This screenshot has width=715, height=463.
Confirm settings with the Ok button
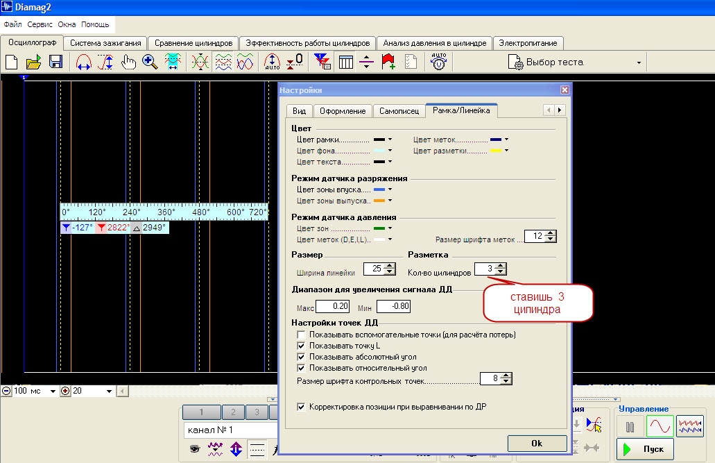(537, 444)
